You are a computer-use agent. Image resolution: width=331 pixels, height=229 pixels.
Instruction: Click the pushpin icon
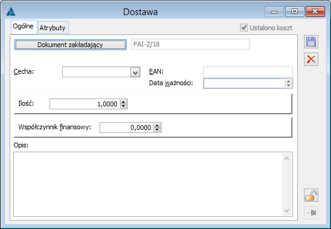(x=311, y=213)
